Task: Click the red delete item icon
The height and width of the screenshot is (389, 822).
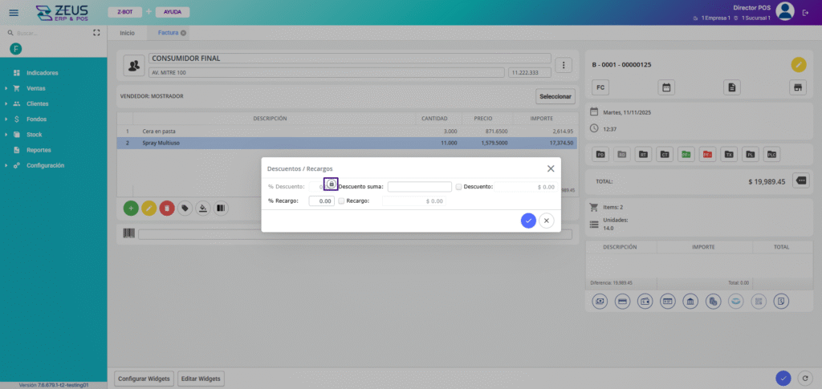Action: coord(166,209)
